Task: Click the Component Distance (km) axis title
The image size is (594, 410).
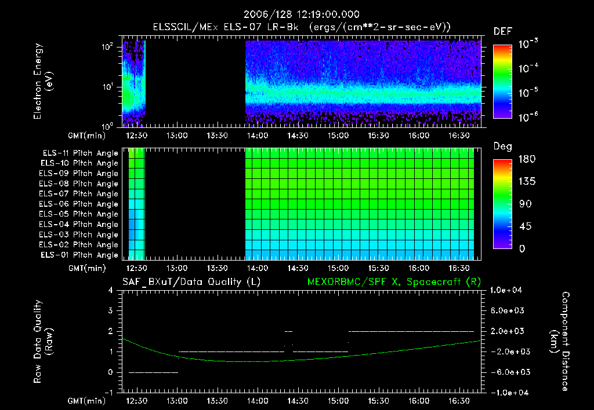Action: click(x=559, y=342)
